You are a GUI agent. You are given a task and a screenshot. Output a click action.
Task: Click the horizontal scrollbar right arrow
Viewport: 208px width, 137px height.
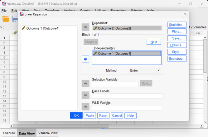pyautogui.click(x=201, y=125)
